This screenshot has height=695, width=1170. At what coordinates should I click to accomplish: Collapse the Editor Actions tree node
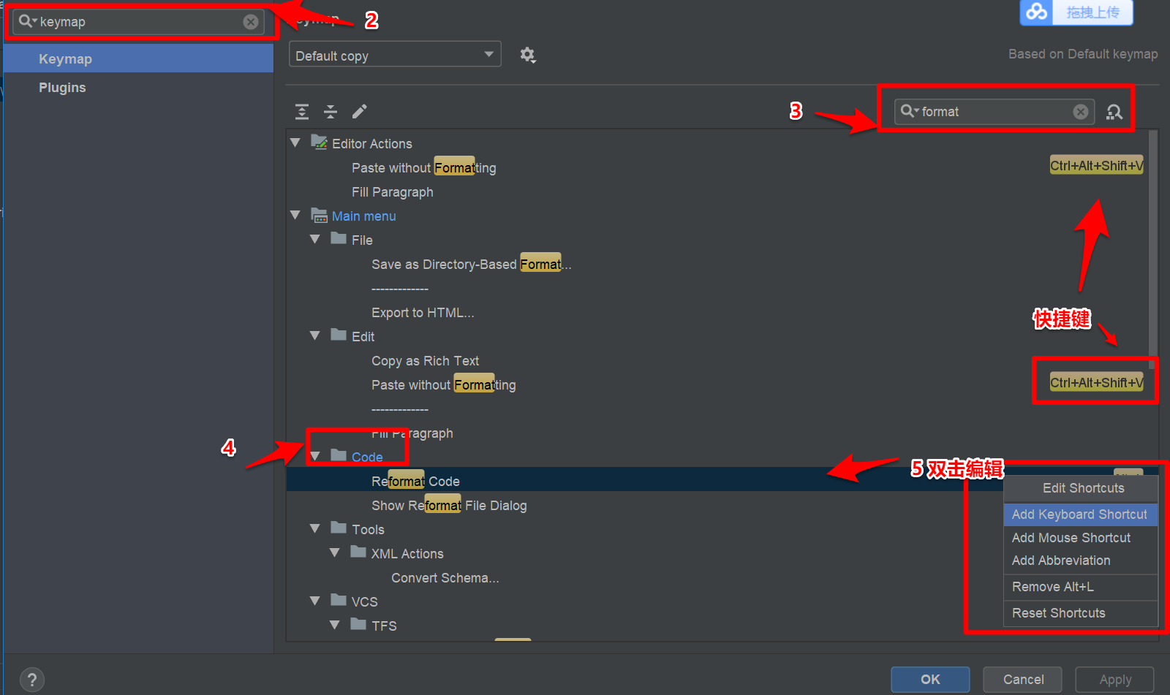pos(295,143)
